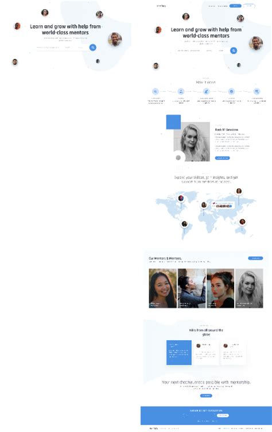Click the outlined button at the top-right navigation
The image size is (272, 432).
[249, 6]
